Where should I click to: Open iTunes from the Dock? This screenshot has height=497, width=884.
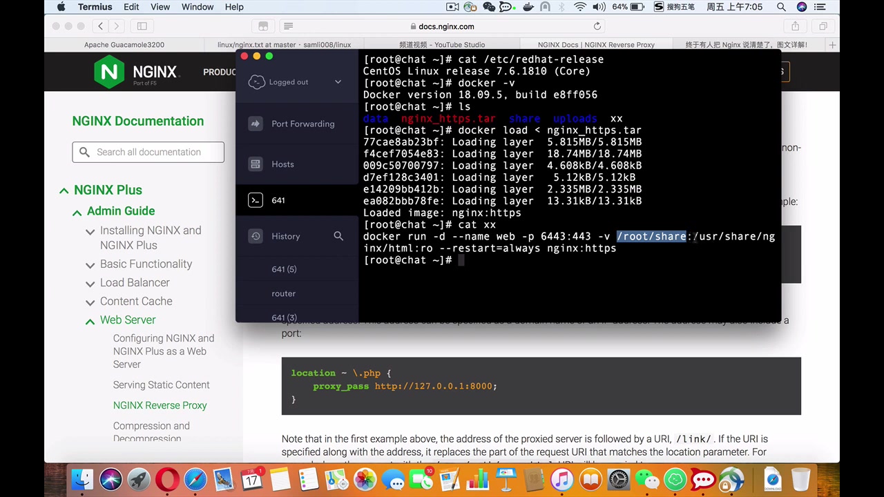click(x=562, y=479)
